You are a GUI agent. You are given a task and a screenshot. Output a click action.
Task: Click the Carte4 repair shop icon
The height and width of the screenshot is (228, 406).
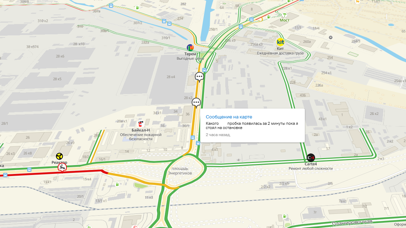[x=311, y=157]
